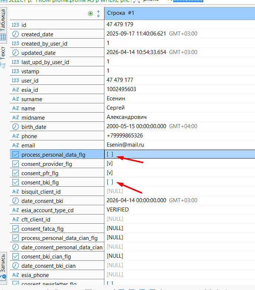Click the clock icon beside birth_date

pyautogui.click(x=15, y=127)
